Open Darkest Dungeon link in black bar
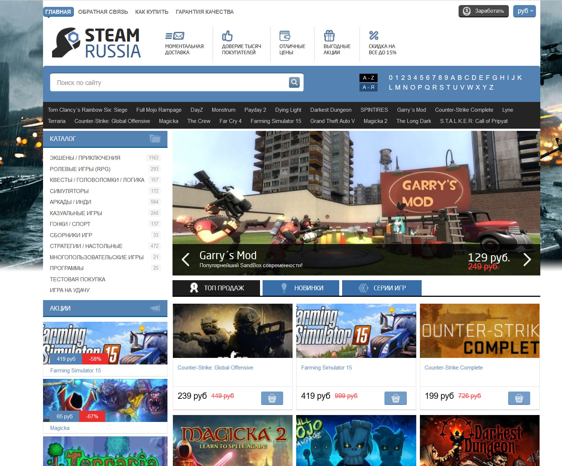 pyautogui.click(x=331, y=110)
